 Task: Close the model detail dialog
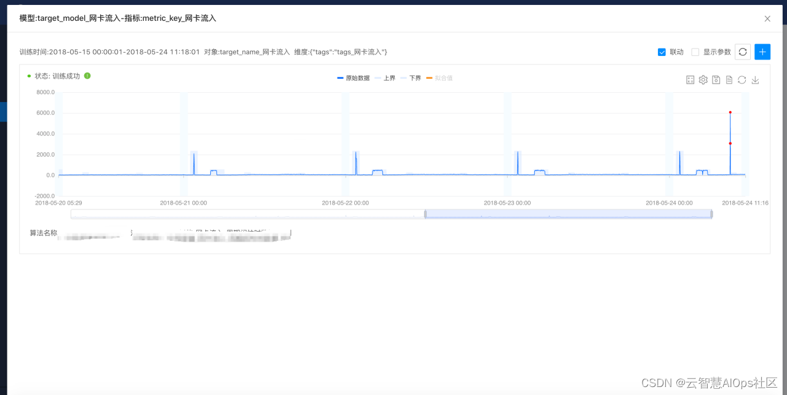pyautogui.click(x=767, y=19)
